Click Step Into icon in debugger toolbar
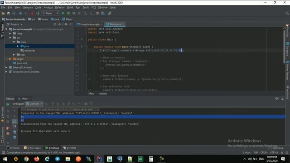 point(58,104)
